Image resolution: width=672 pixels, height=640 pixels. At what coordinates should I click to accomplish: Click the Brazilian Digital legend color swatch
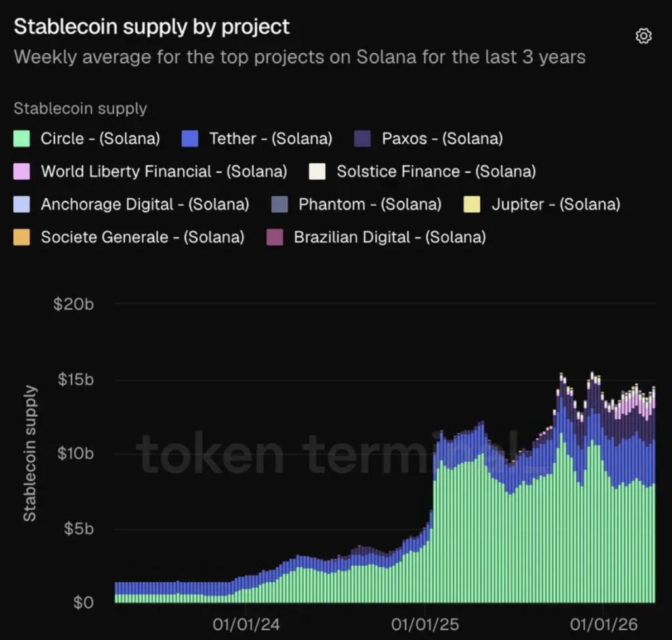tap(274, 237)
